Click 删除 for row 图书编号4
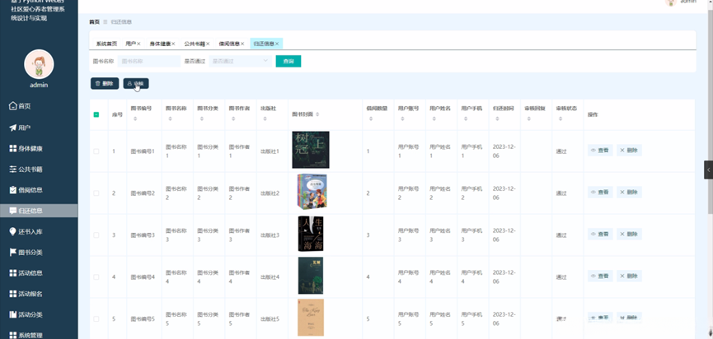This screenshot has width=713, height=339. pyautogui.click(x=629, y=276)
